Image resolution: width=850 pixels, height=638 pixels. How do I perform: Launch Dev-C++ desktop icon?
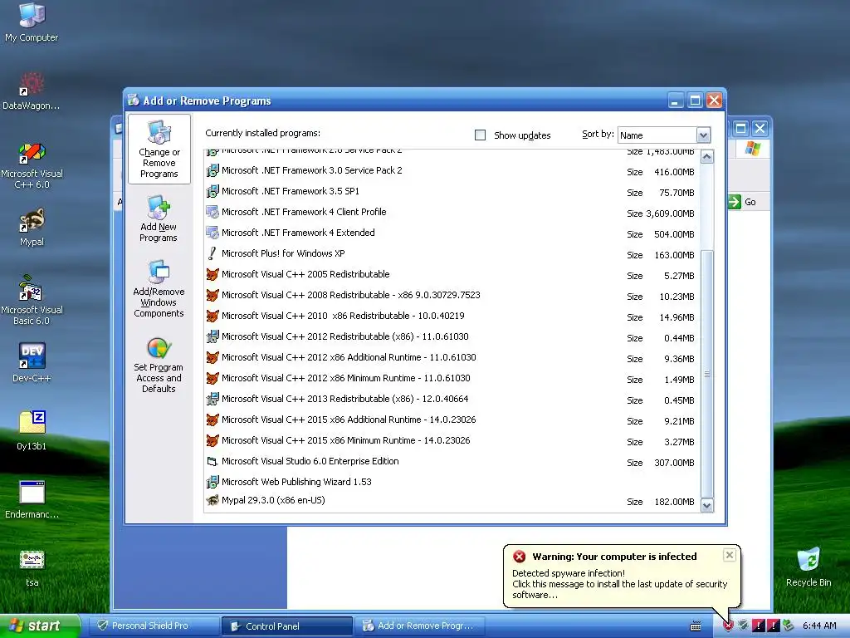coord(32,363)
